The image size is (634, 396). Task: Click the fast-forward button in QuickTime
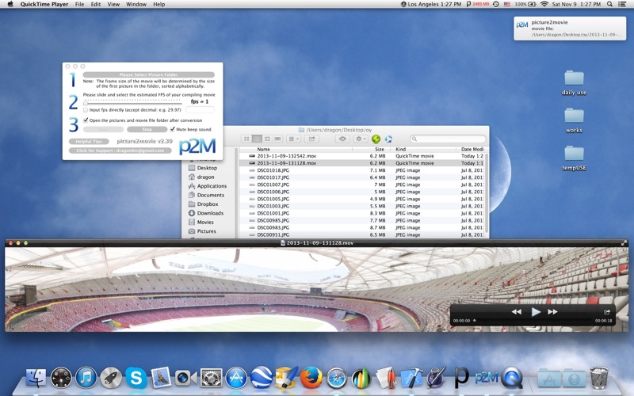click(552, 311)
